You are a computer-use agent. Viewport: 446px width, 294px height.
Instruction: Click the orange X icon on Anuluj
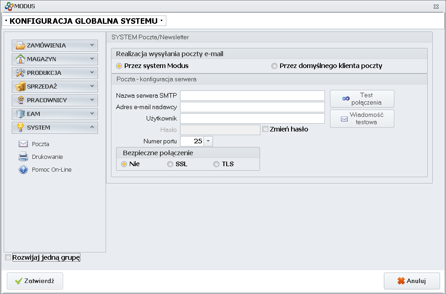point(401,281)
